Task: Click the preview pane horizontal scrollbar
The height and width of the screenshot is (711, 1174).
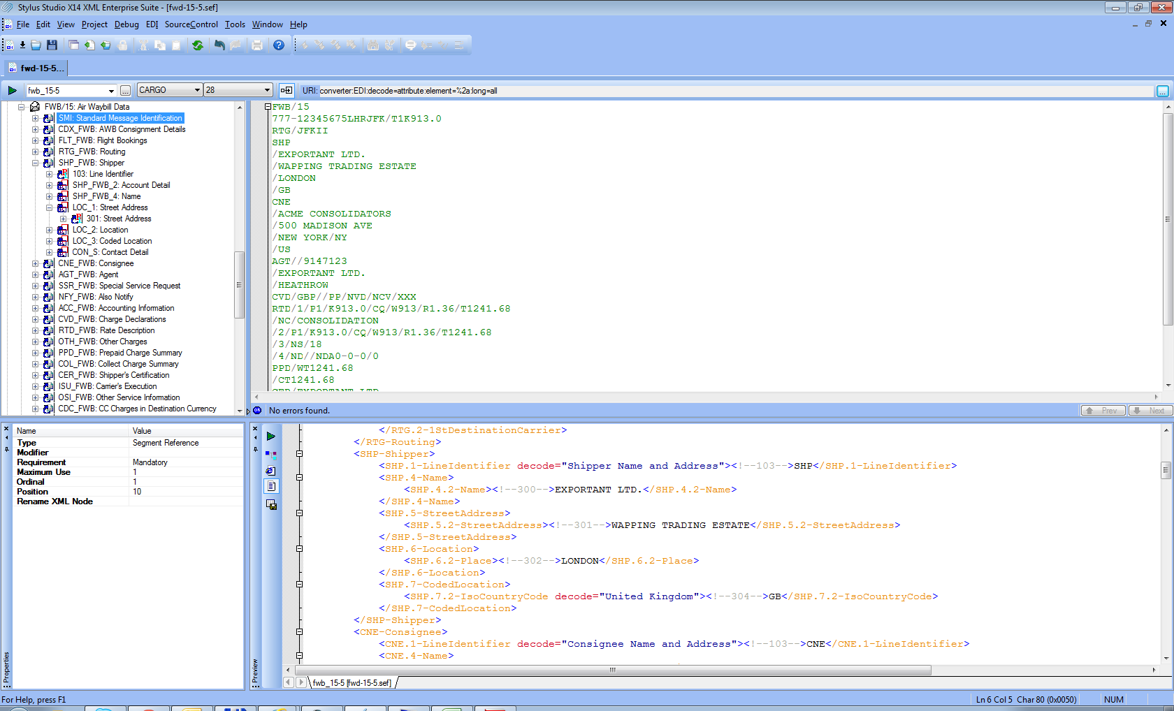Action: tap(612, 670)
